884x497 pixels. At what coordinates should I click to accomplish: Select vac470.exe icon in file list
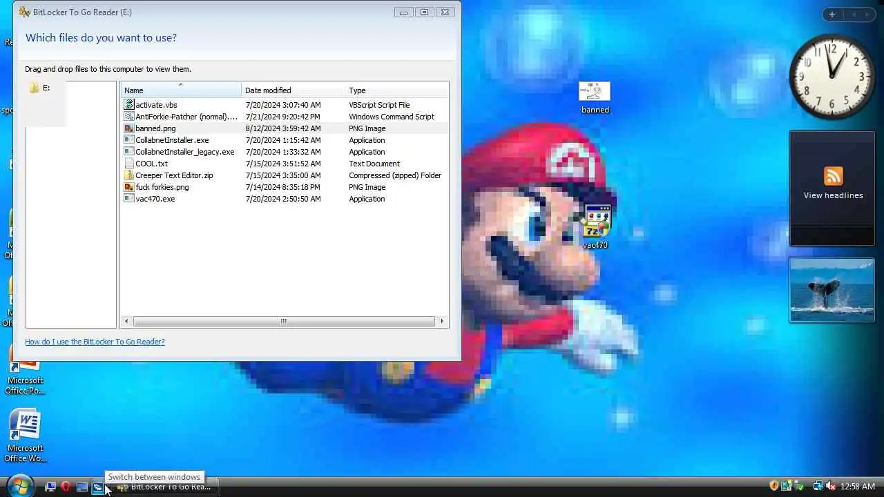[129, 199]
